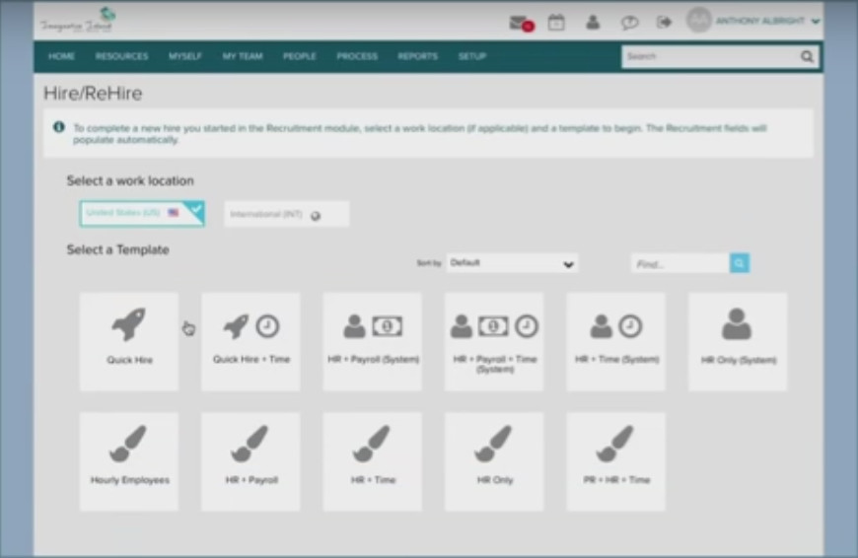Click in the Find template field
The height and width of the screenshot is (558, 858).
coord(680,263)
